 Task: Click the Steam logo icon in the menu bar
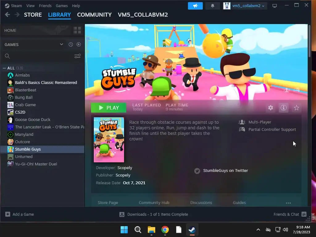7,6
